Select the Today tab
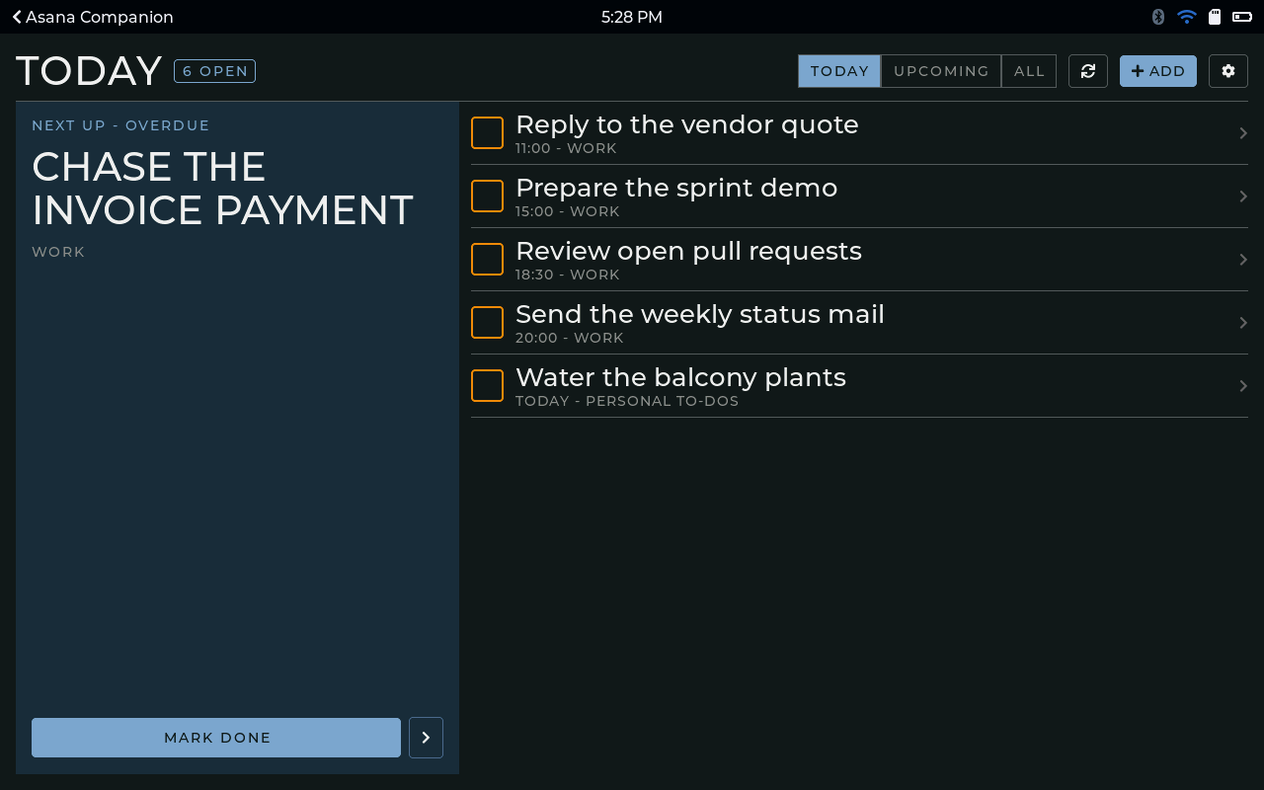This screenshot has width=1264, height=790. pos(839,71)
